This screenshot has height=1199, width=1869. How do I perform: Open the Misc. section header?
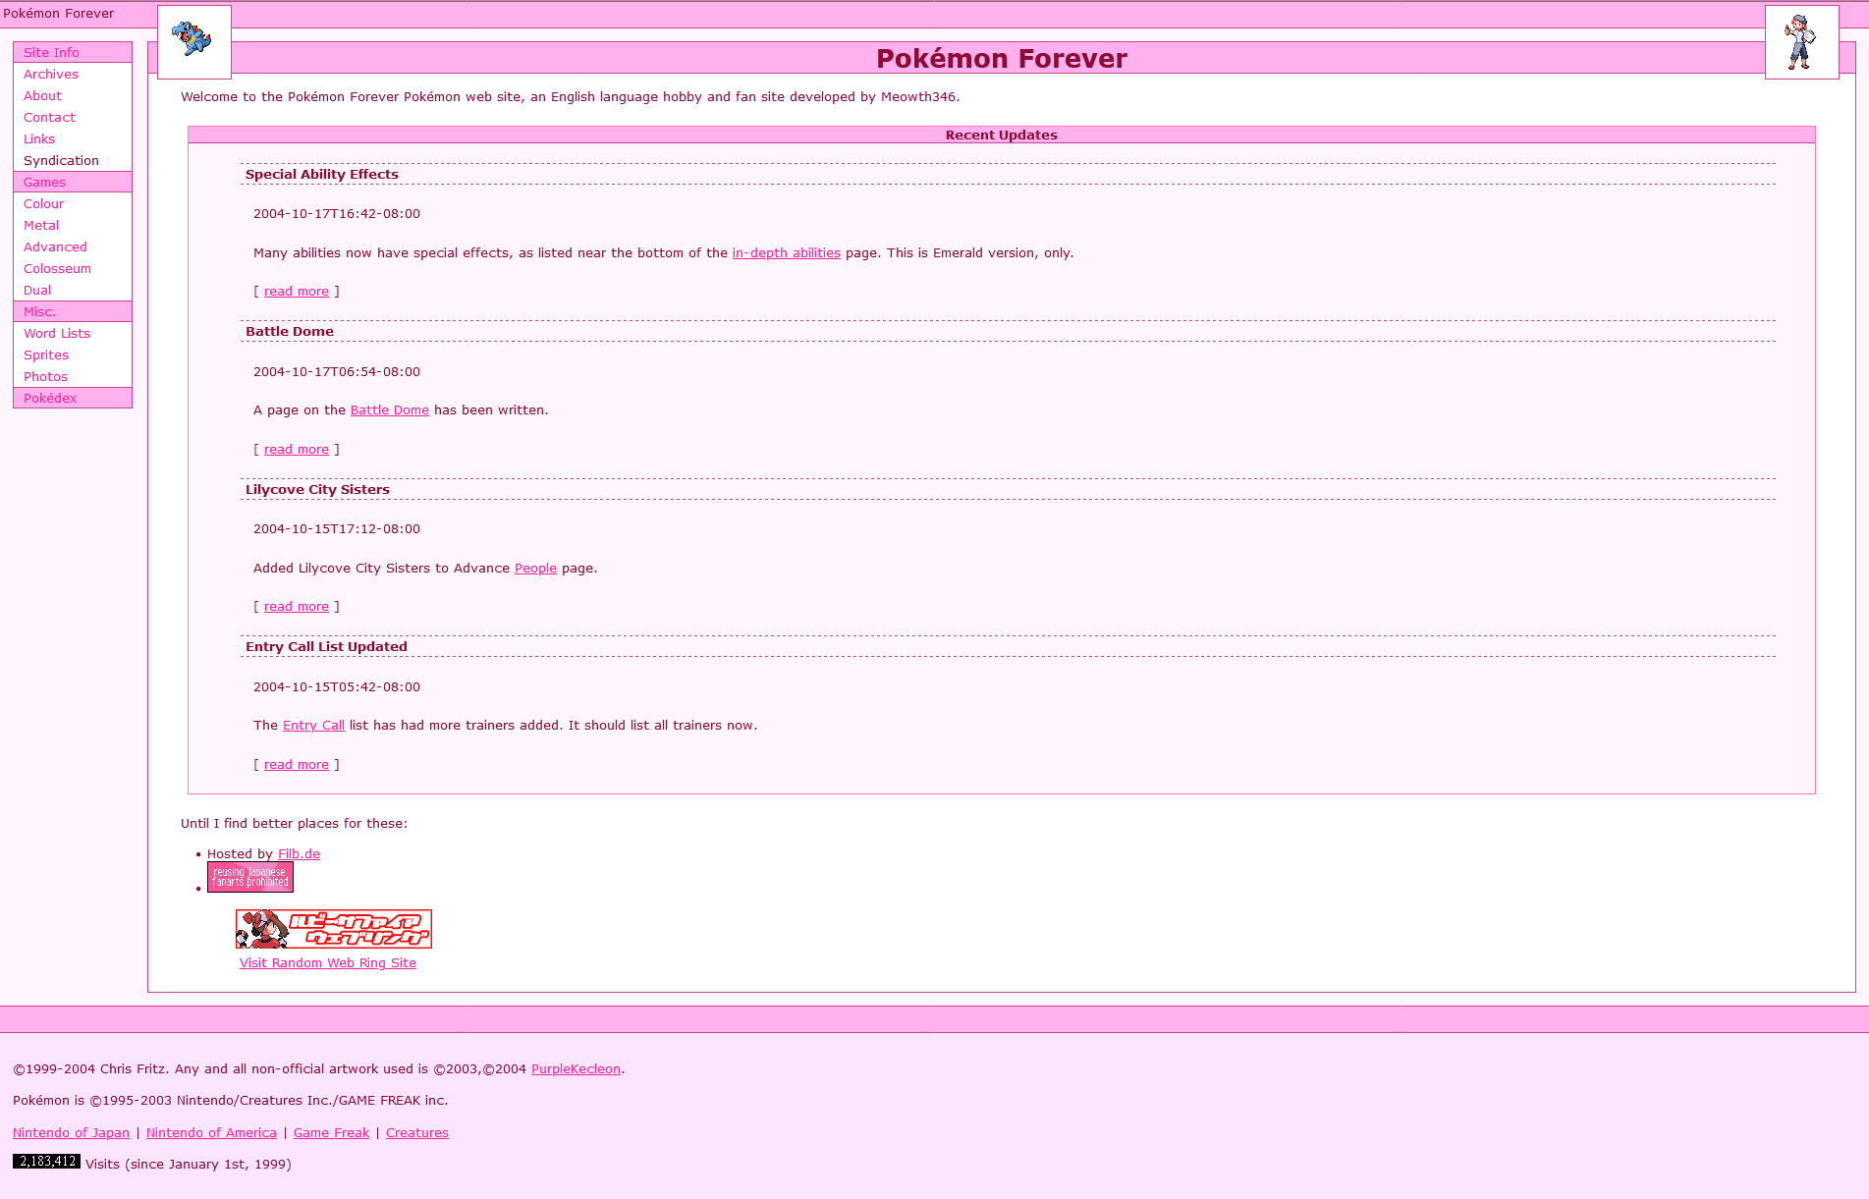(73, 311)
